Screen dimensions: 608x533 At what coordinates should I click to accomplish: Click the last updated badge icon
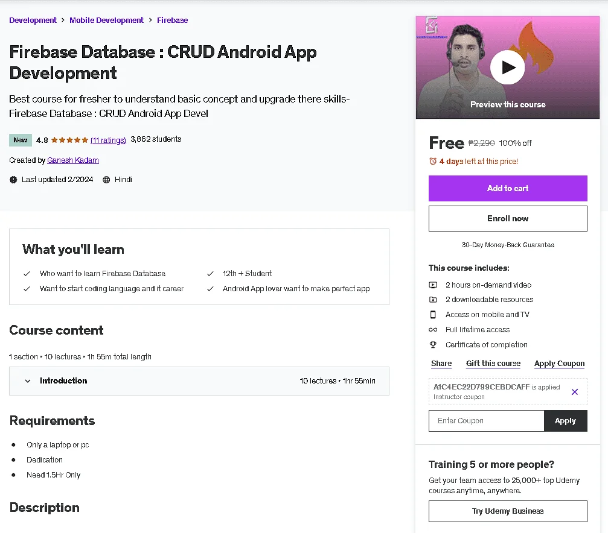[x=13, y=180]
